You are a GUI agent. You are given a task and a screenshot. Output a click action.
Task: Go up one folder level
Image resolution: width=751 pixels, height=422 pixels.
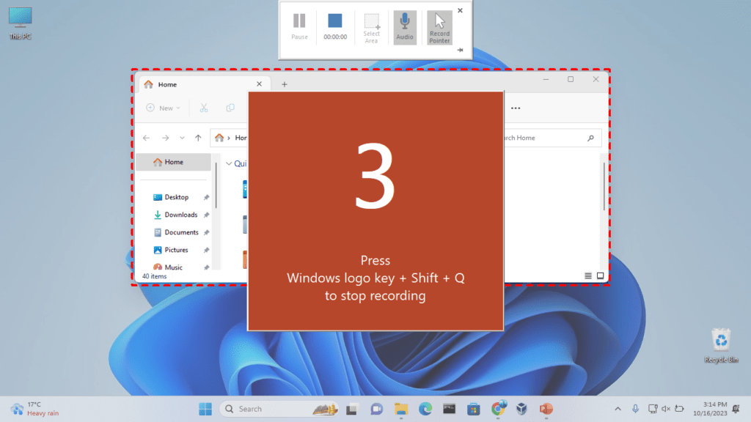[x=198, y=138]
